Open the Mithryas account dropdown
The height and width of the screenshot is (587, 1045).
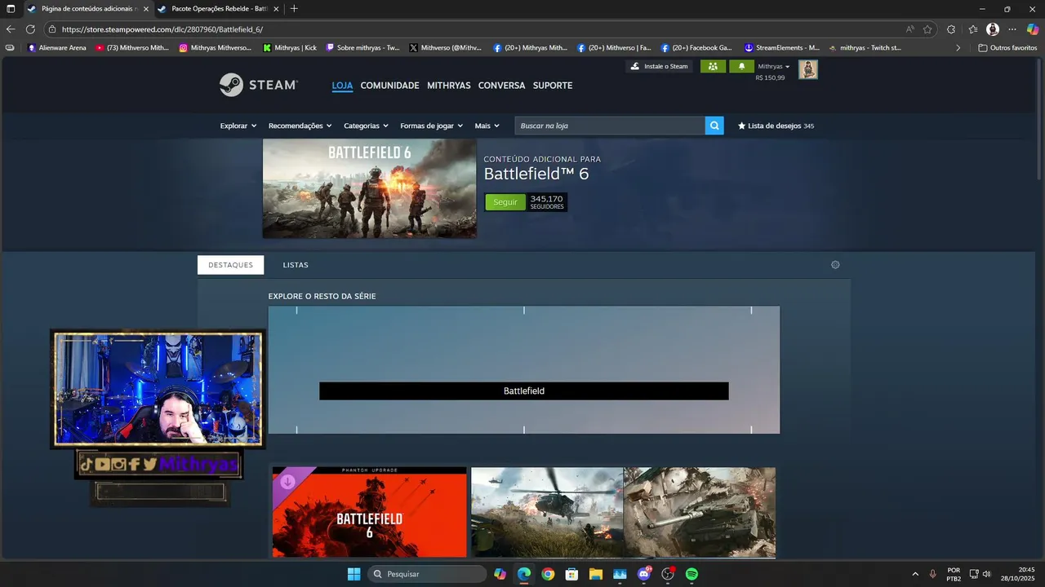pos(773,66)
